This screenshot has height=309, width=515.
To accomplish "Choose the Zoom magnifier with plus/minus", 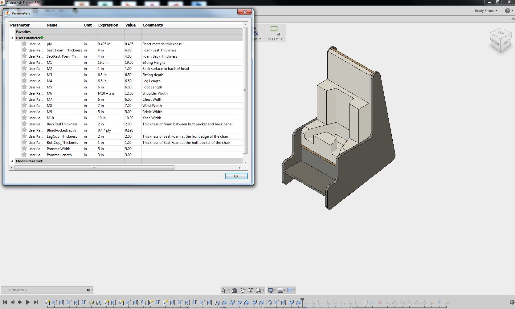I will [x=250, y=290].
